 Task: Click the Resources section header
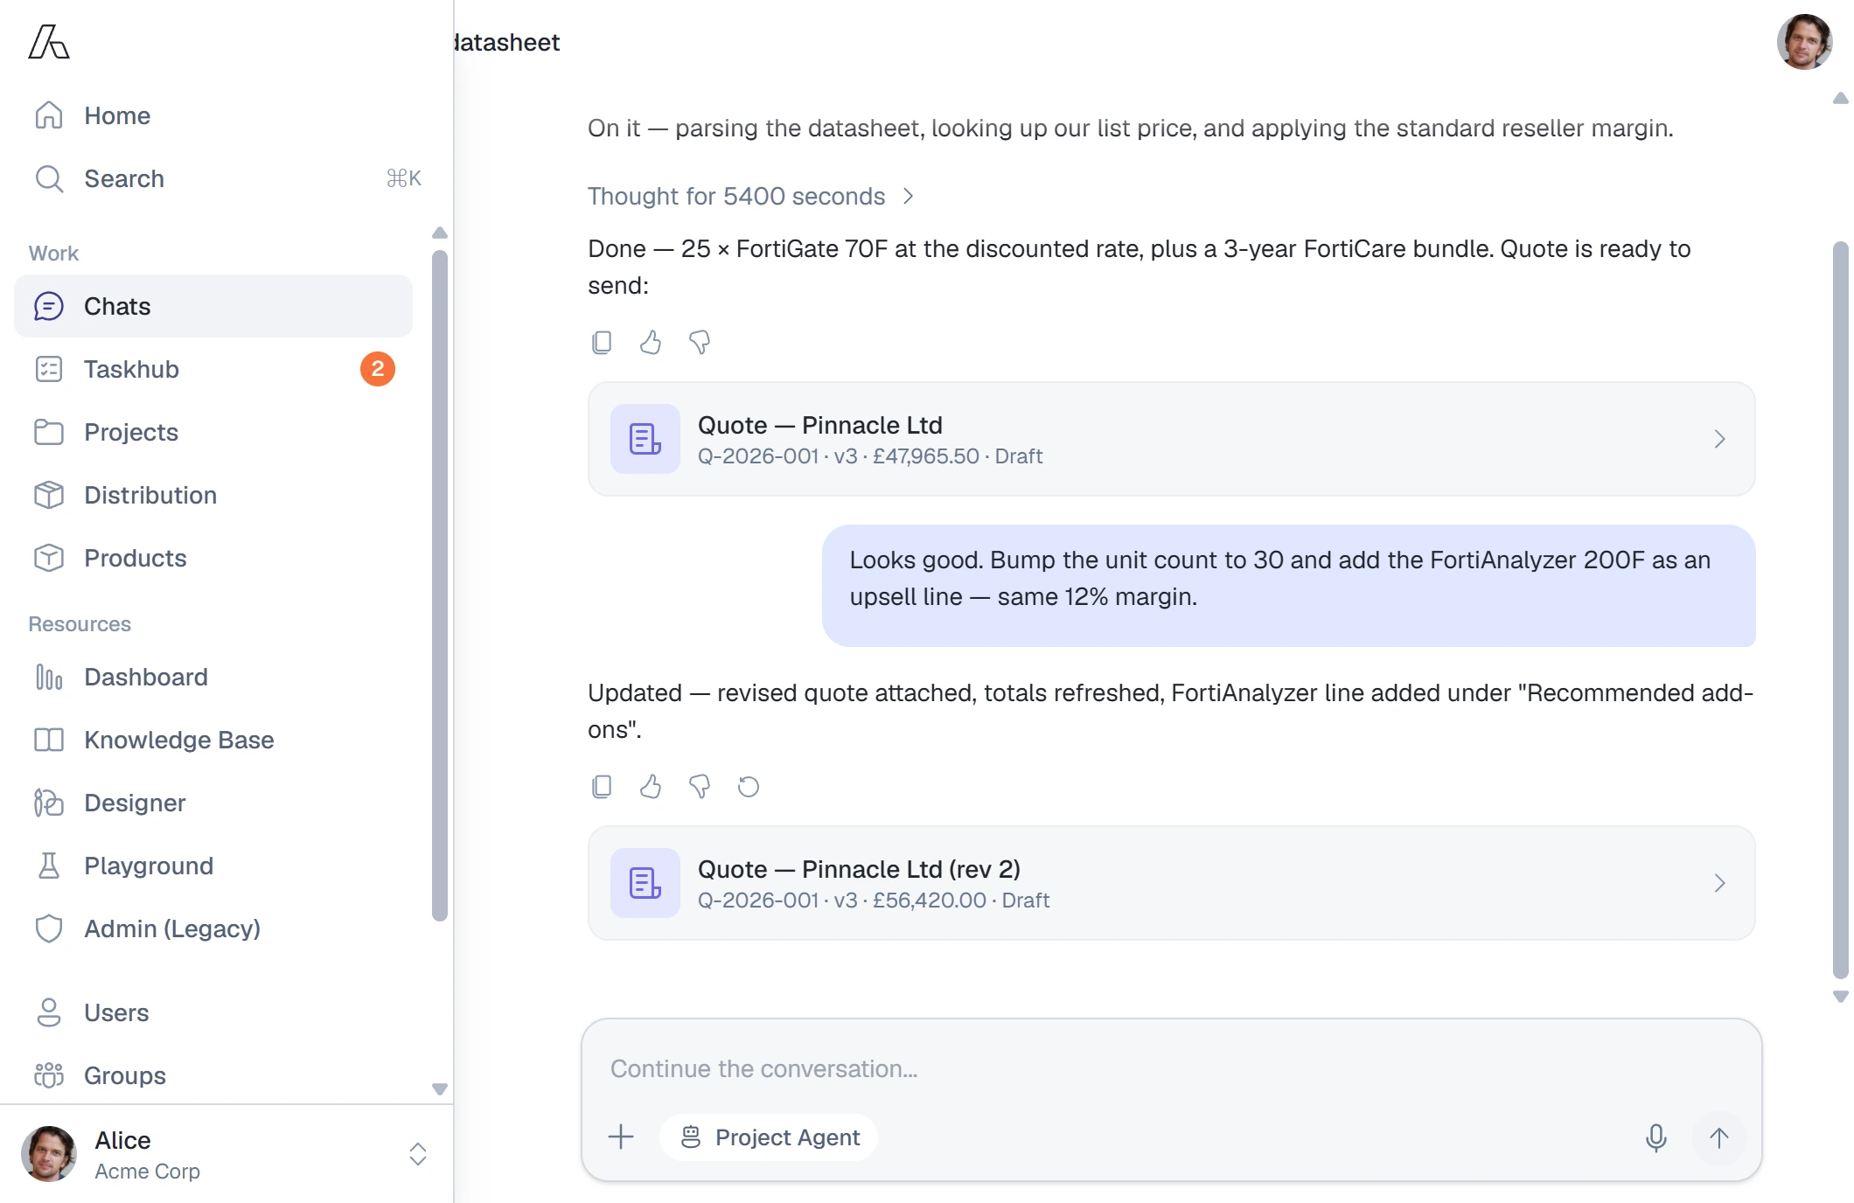click(x=80, y=624)
